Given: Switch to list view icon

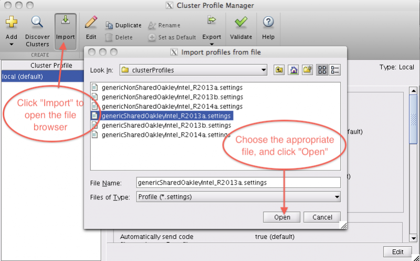Looking at the screenshot, I should [322, 70].
